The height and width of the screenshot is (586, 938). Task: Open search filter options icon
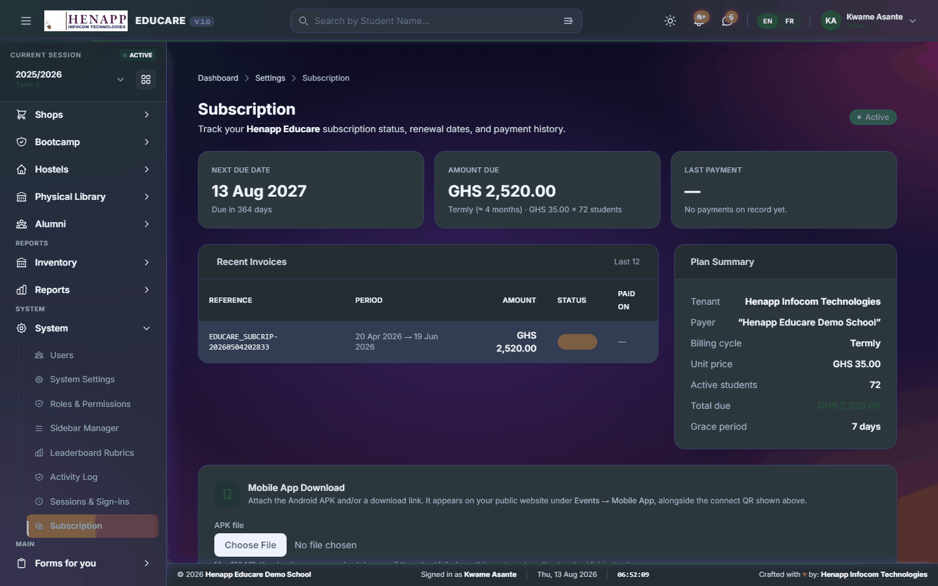click(568, 21)
